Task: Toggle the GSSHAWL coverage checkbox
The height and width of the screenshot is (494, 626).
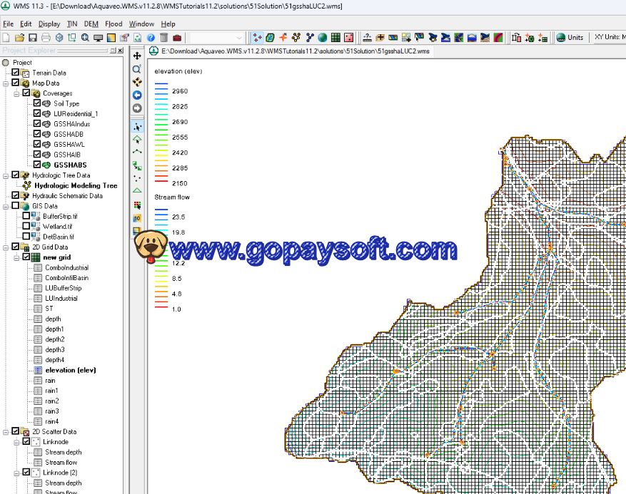Action: 37,144
